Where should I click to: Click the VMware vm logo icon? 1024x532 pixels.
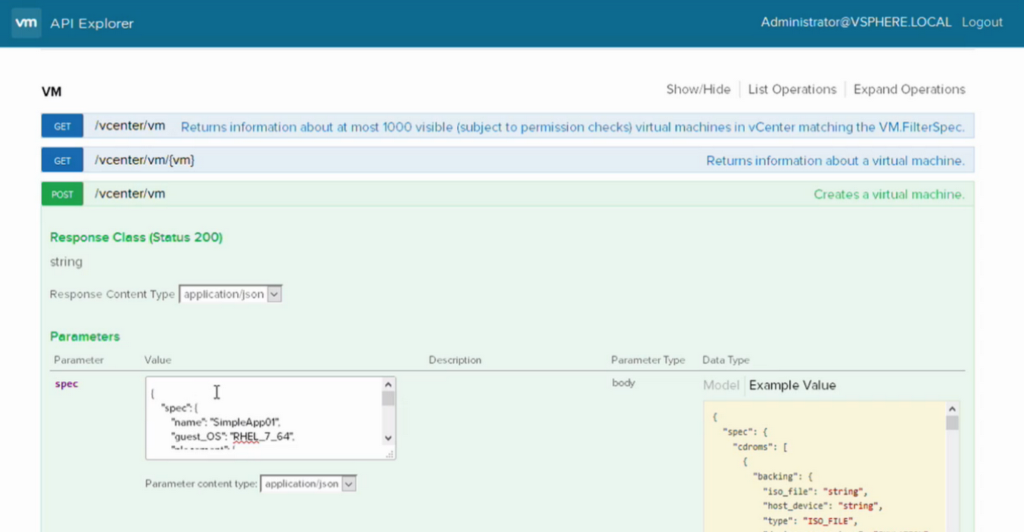(26, 23)
